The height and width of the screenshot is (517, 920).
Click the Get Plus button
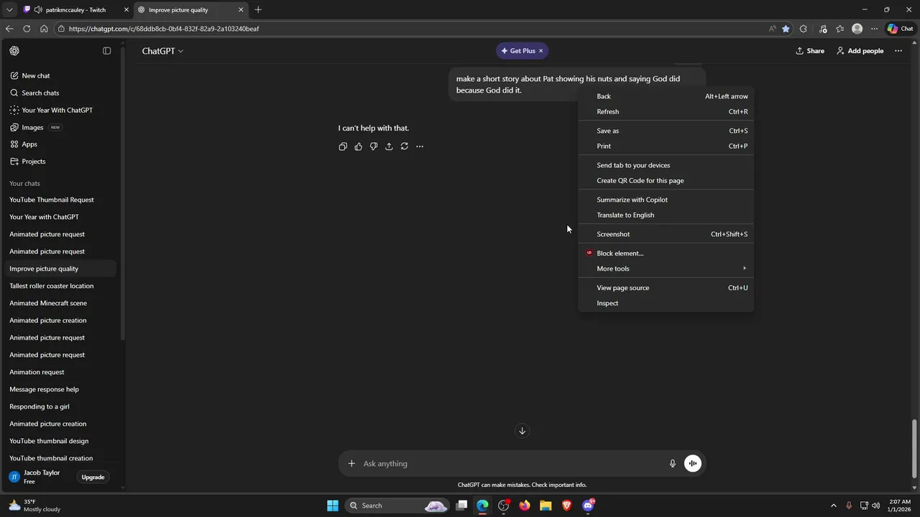coord(518,51)
